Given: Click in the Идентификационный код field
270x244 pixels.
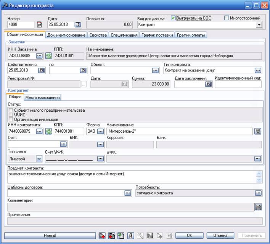Looking at the screenshot, I should (238, 84).
